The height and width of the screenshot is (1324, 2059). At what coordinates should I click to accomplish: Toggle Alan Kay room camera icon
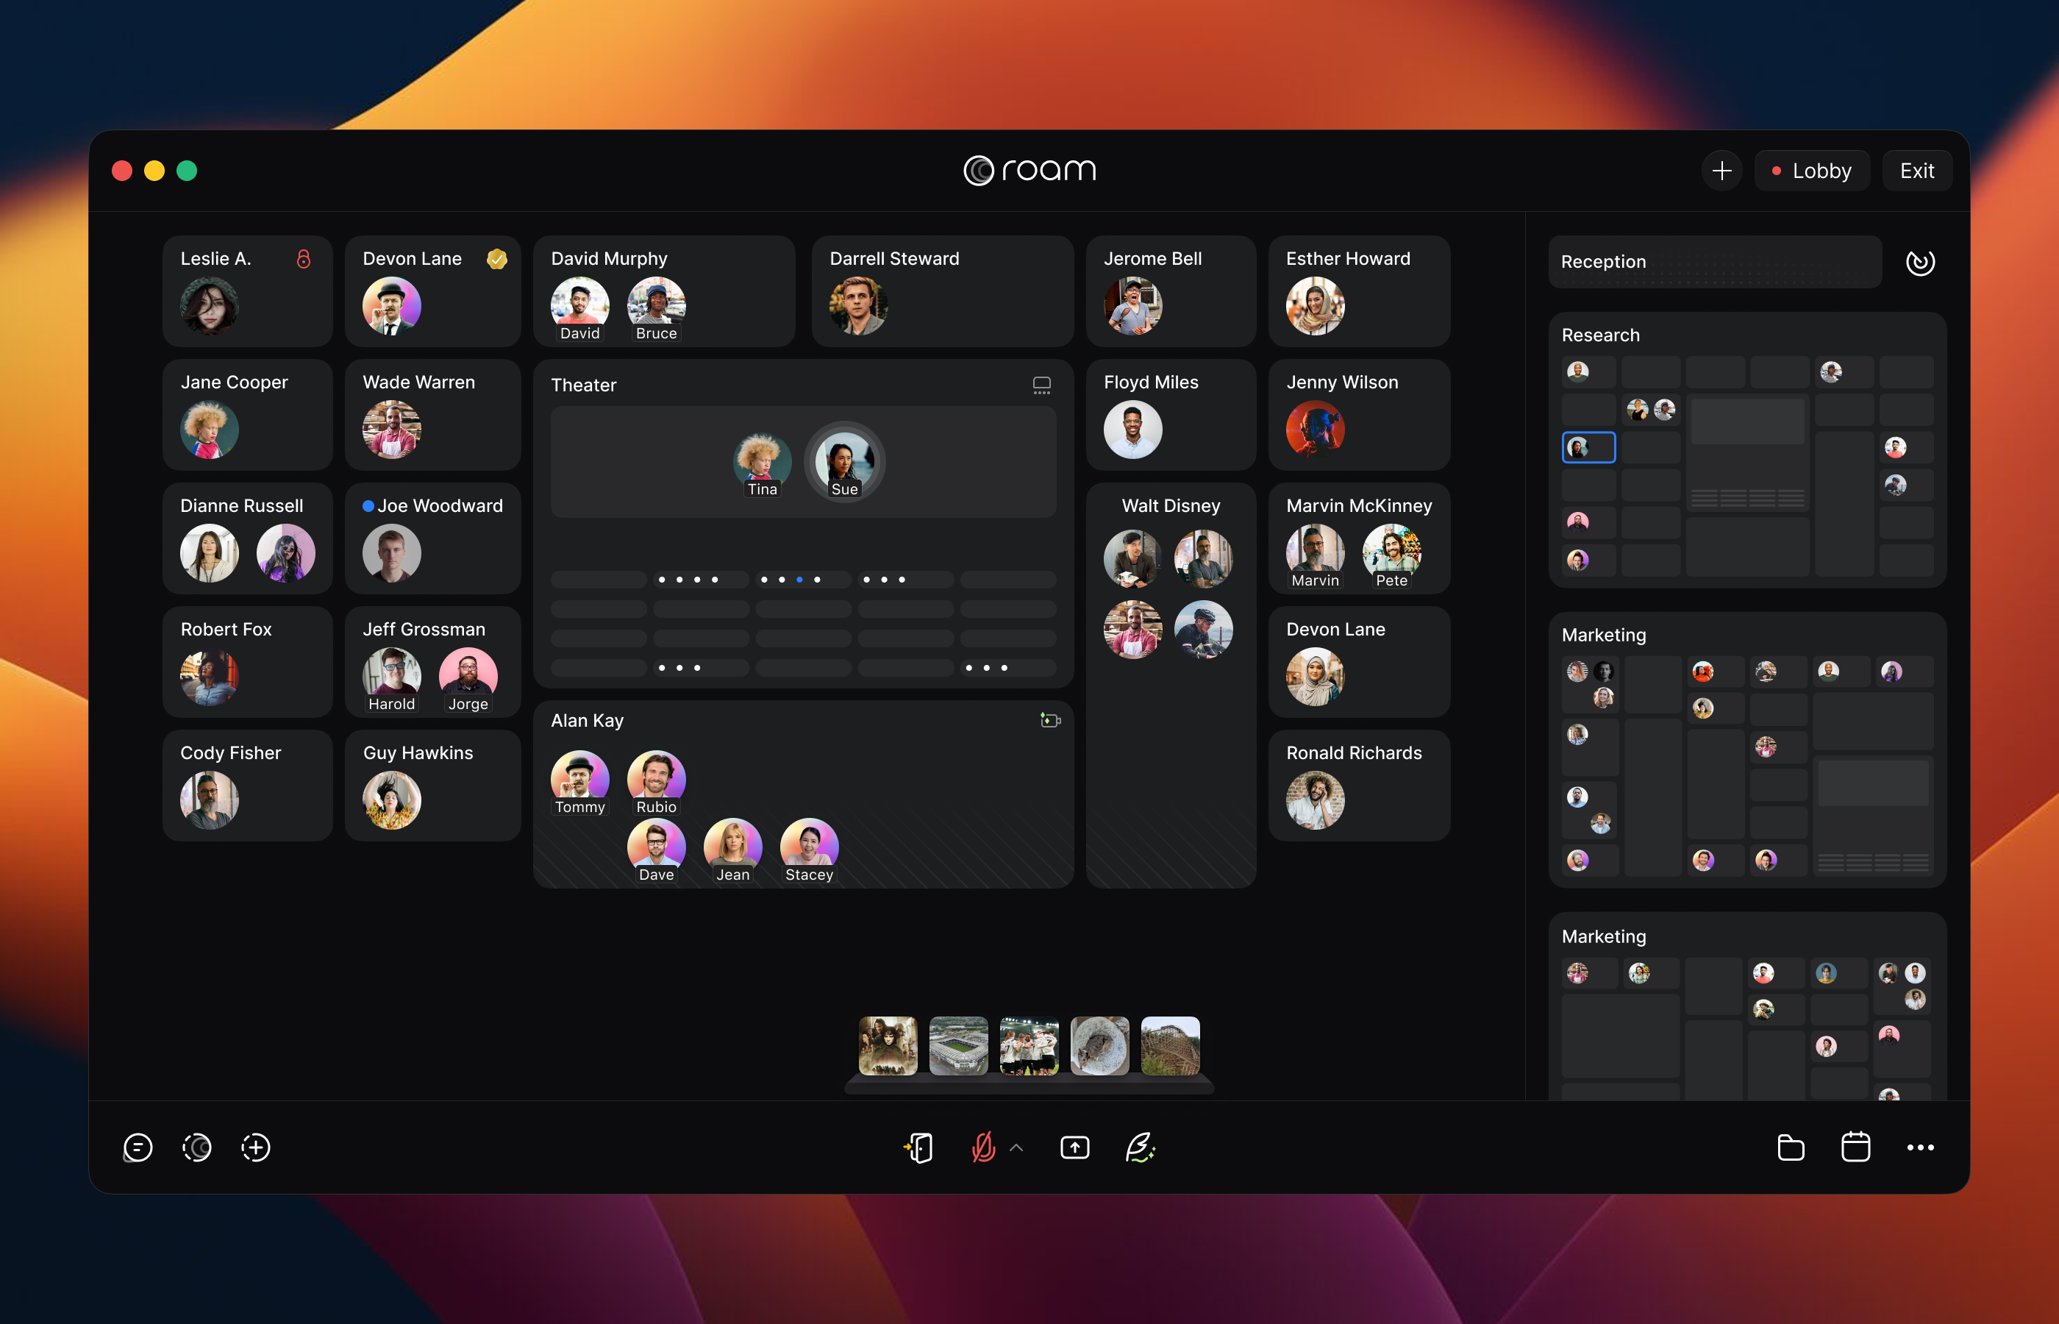pos(1049,720)
